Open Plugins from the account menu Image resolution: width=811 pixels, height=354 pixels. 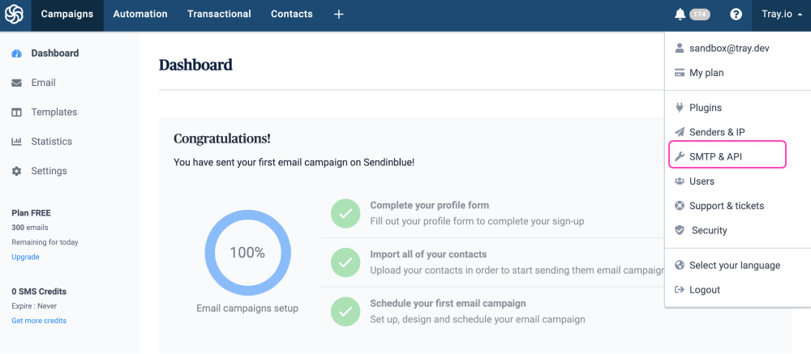(x=705, y=108)
